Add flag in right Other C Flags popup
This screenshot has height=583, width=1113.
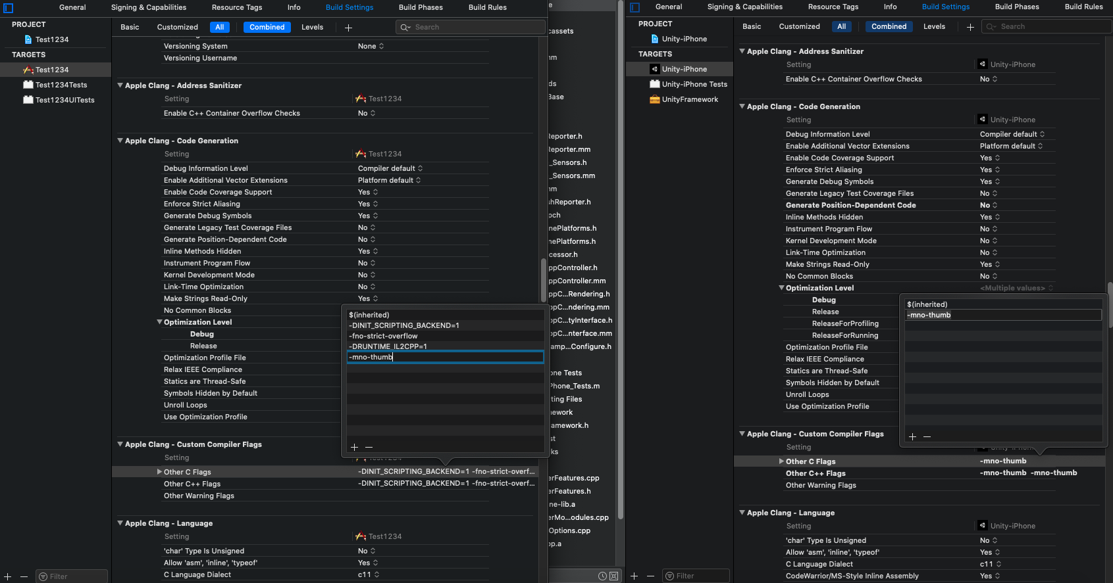[x=912, y=436]
